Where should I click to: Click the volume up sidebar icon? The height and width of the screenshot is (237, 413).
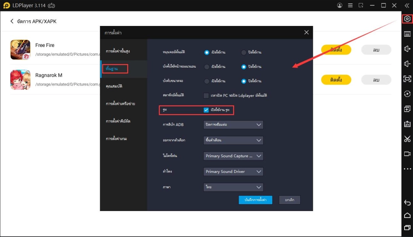coord(407,49)
